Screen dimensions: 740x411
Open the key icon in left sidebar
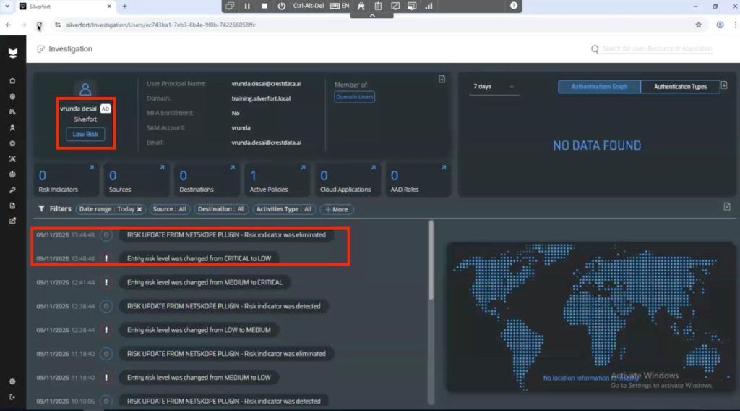click(x=13, y=190)
